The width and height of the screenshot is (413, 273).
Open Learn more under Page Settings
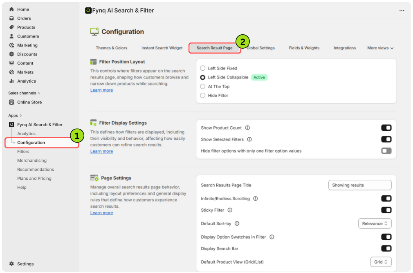click(x=101, y=213)
